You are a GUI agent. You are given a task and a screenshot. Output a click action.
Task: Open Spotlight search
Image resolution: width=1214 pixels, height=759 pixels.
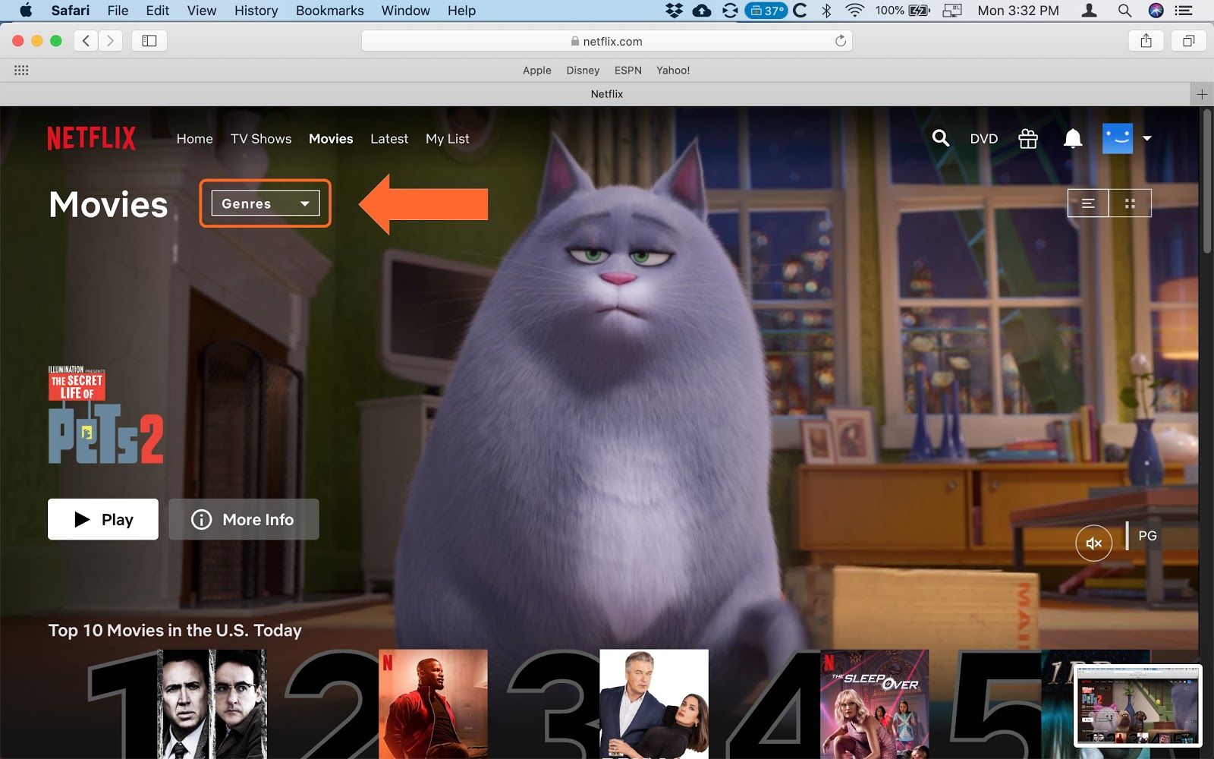[x=1124, y=11]
